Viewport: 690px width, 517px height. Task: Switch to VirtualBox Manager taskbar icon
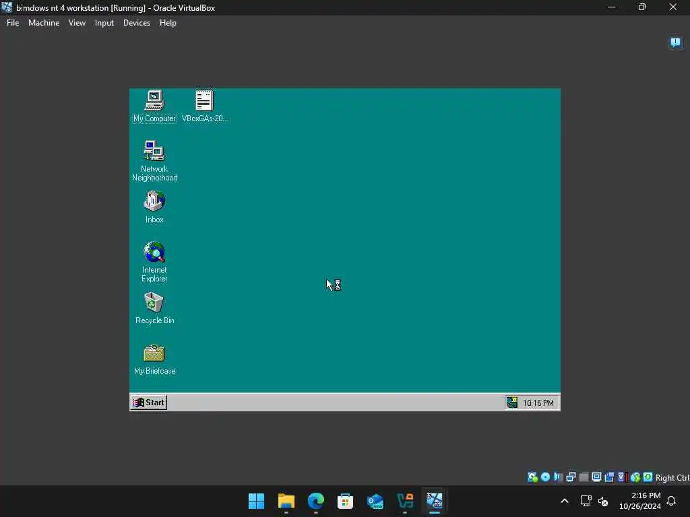[x=405, y=501]
